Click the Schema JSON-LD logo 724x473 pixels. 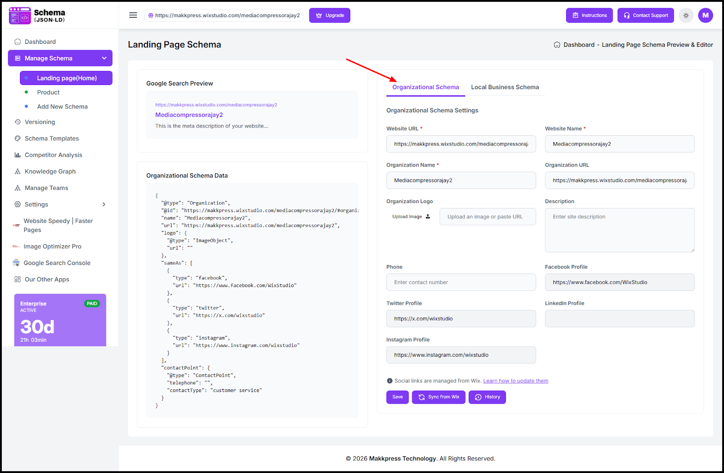pos(37,15)
